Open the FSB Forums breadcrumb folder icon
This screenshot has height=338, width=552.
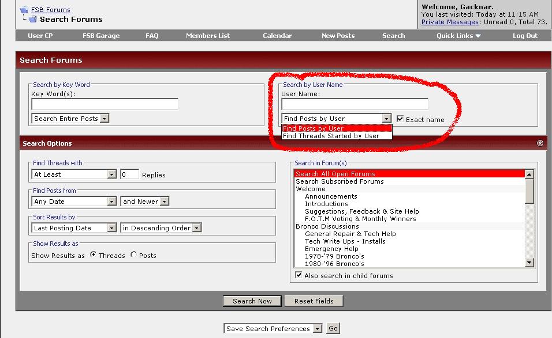point(24,9)
